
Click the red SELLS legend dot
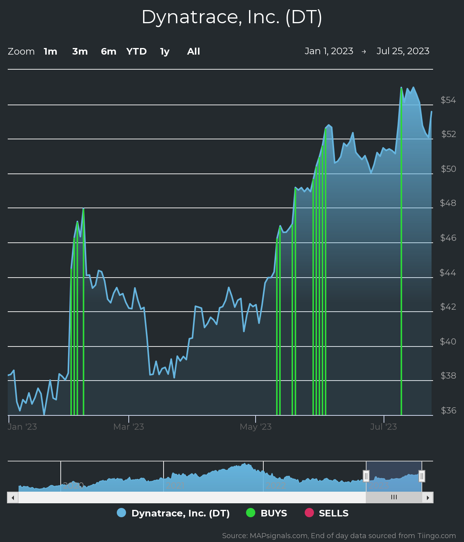(309, 513)
